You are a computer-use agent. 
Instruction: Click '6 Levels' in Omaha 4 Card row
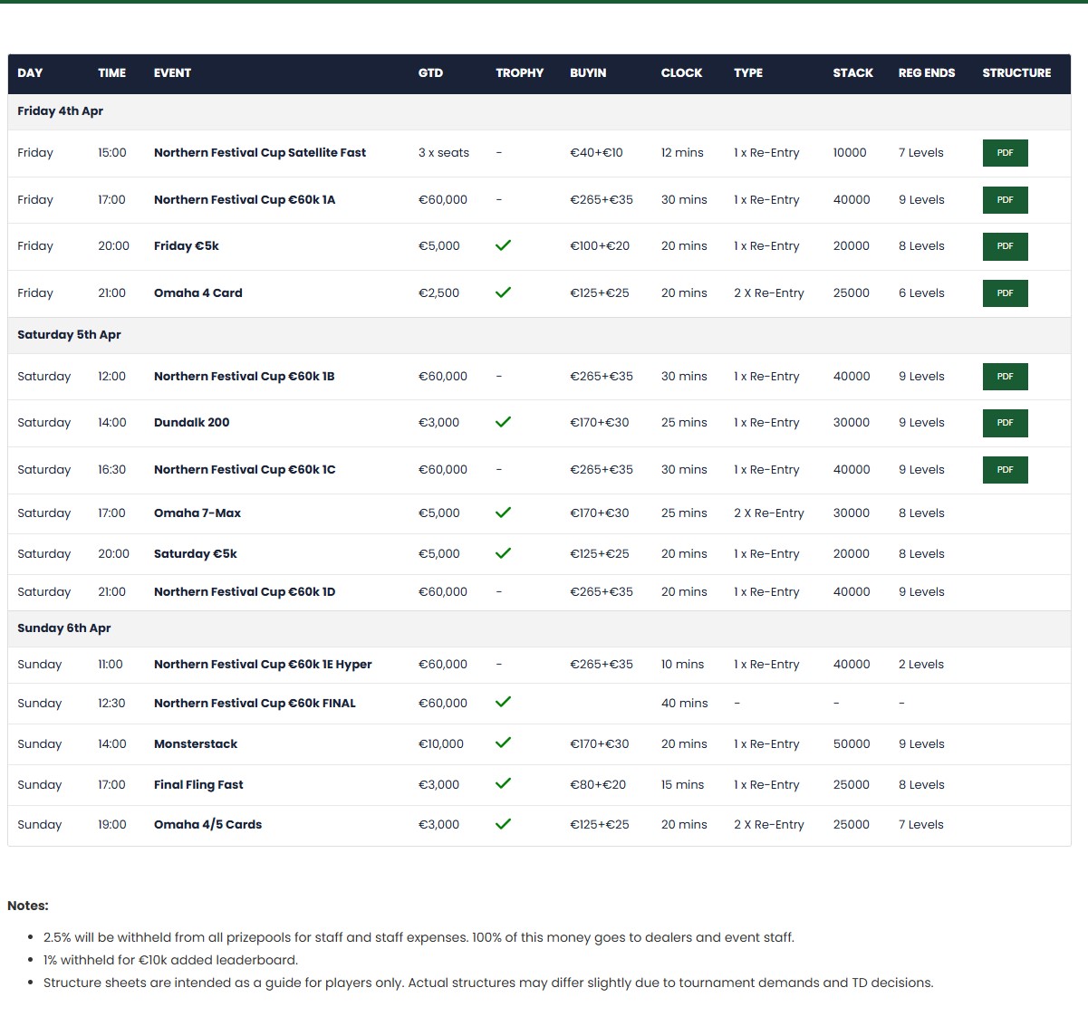[x=921, y=293]
